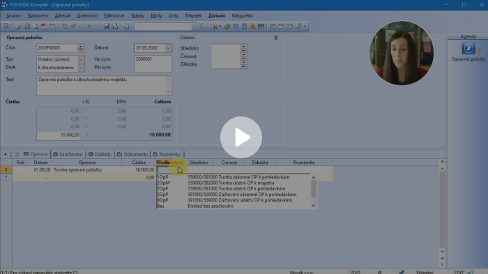The height and width of the screenshot is (274, 488).
Task: Click the presenter webcam thumbnail
Action: coord(401,53)
